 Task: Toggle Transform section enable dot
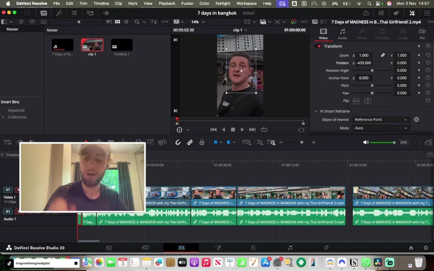[318, 46]
